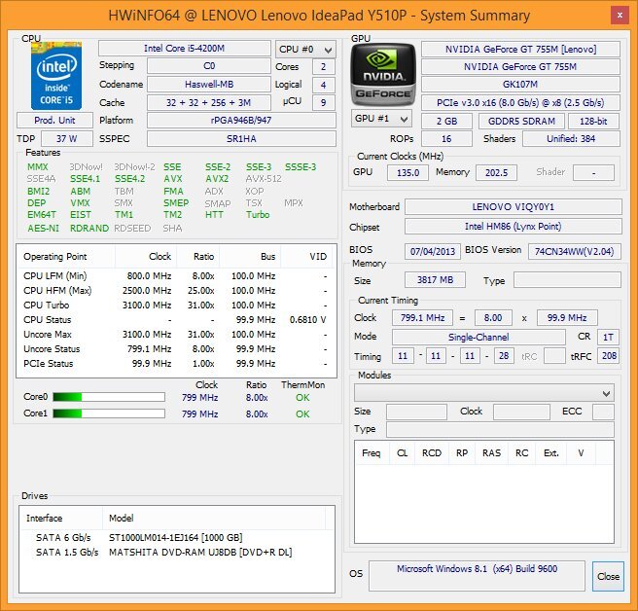Click the 799.1 MHz memory clock field
This screenshot has width=638, height=611.
tap(422, 317)
